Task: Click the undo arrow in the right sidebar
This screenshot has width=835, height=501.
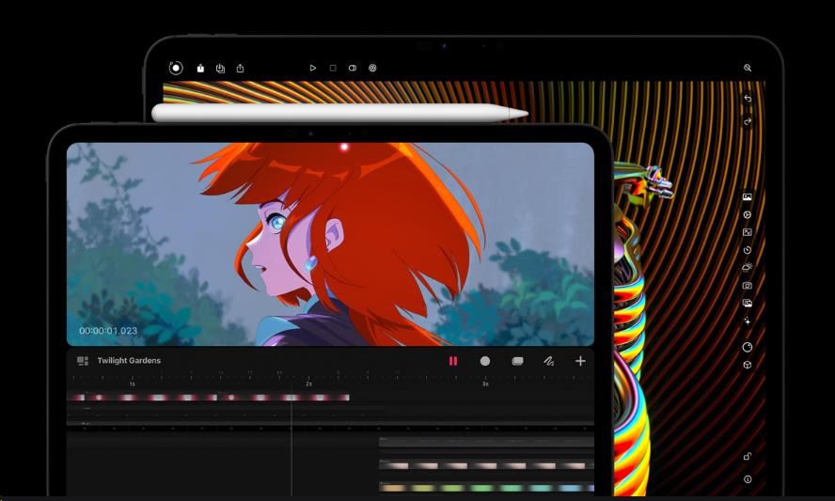Action: 748,99
